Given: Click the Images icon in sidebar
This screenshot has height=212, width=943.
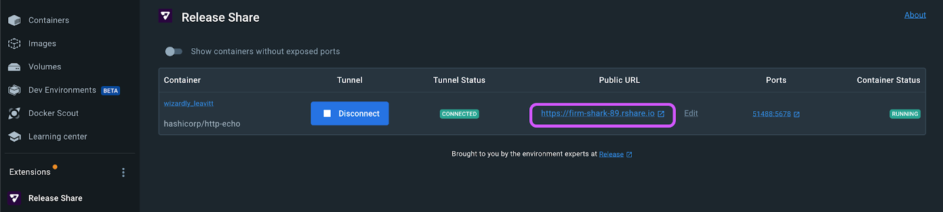Looking at the screenshot, I should click(x=14, y=44).
